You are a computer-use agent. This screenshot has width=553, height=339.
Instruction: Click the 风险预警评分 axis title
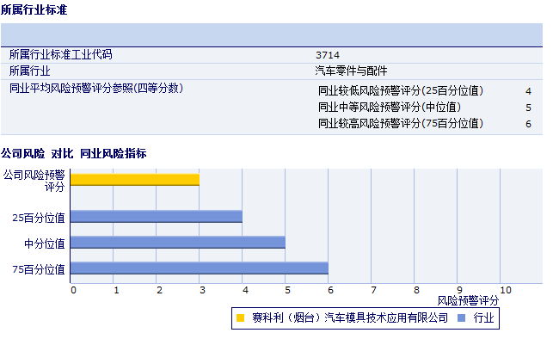click(x=468, y=301)
